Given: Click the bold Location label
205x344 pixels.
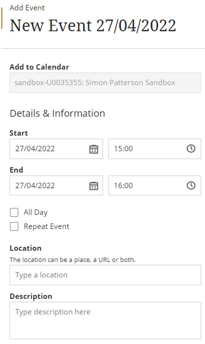Looking at the screenshot, I should (26, 248).
